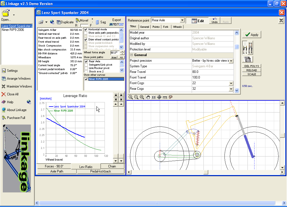Click the maximize drawing icon top right
This screenshot has width=287, height=207.
(281, 20)
